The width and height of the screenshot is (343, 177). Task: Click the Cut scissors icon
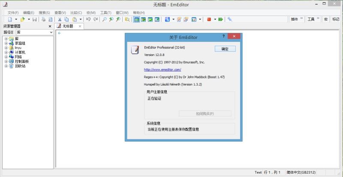pyautogui.click(x=60, y=19)
